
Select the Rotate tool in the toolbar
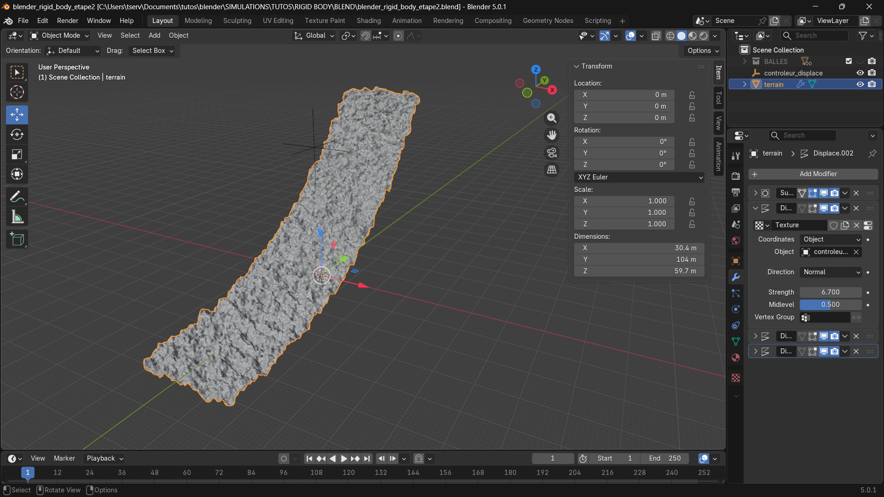click(x=17, y=134)
